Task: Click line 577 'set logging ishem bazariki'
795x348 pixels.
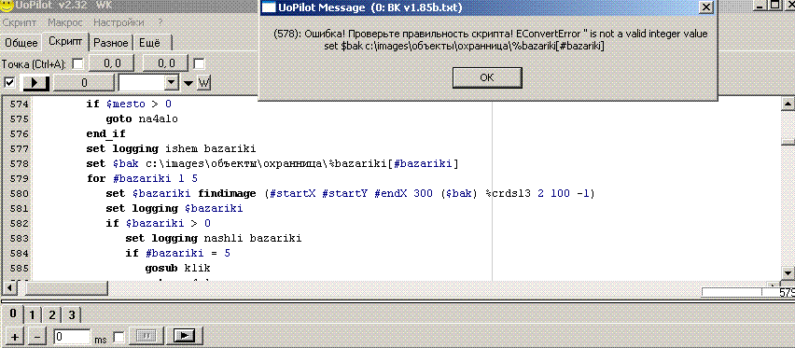Action: [x=171, y=149]
